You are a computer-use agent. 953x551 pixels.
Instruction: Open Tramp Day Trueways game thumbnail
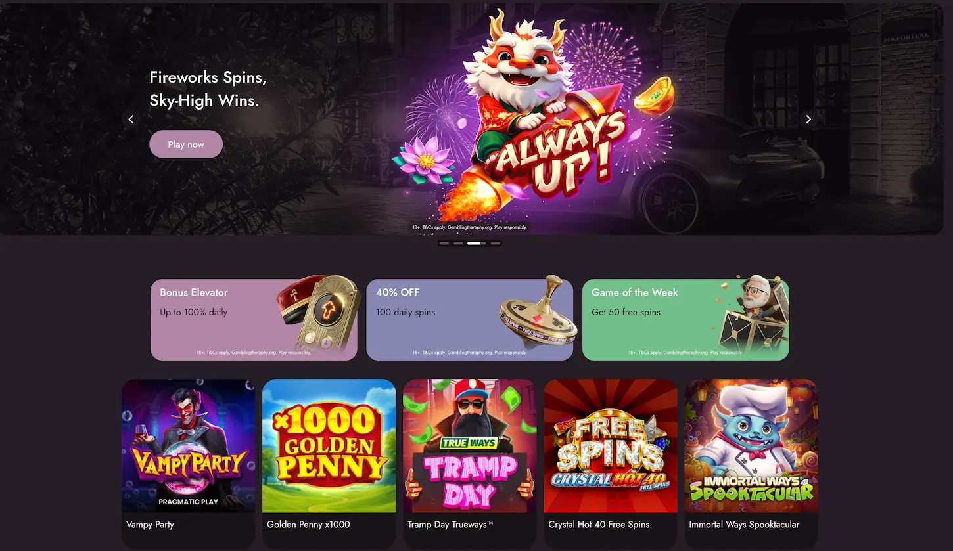470,446
